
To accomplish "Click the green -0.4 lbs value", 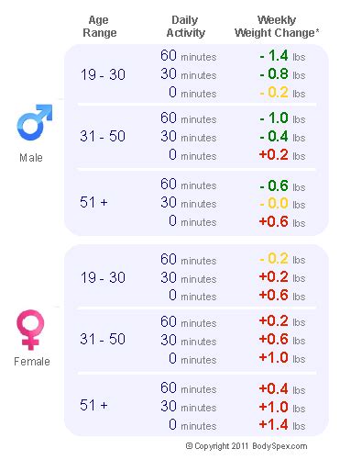I will pyautogui.click(x=282, y=137).
